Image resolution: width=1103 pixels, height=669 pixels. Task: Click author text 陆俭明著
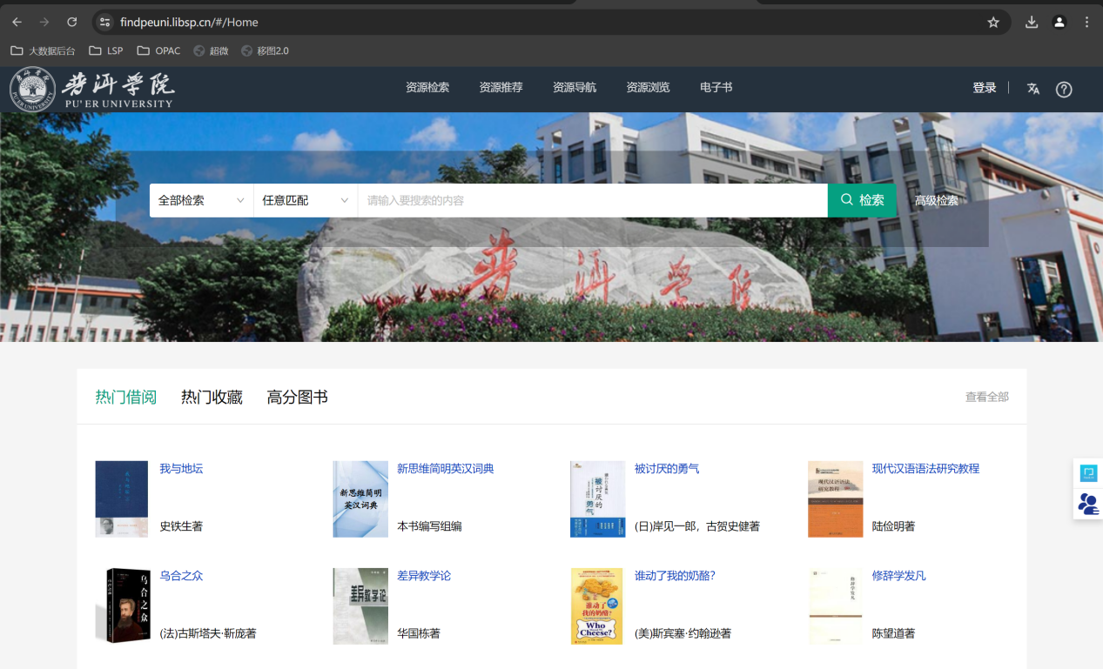[x=893, y=526]
